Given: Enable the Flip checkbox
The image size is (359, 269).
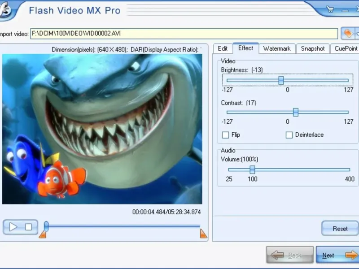Looking at the screenshot, I should [225, 135].
